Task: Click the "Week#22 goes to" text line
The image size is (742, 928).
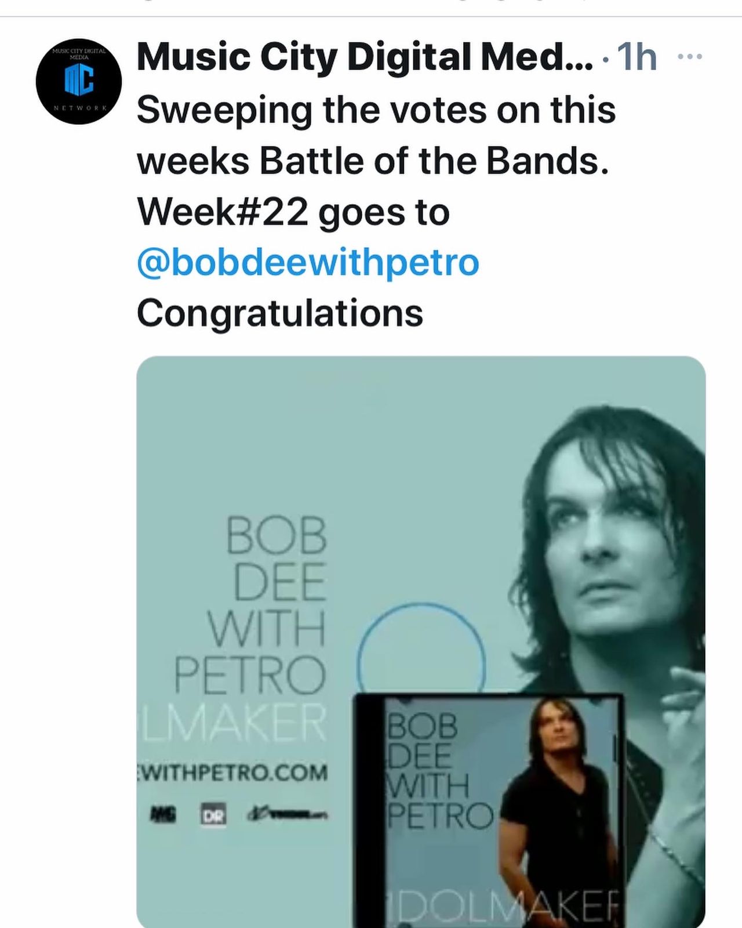Action: 293,212
